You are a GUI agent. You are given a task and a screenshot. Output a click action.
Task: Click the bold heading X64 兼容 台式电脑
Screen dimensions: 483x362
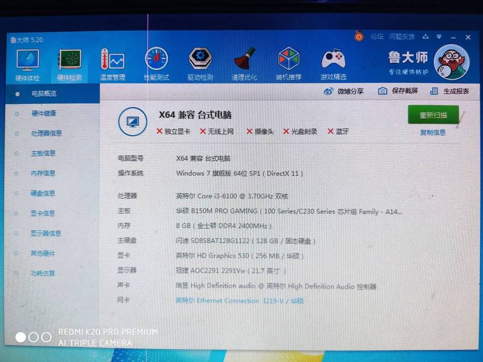click(195, 115)
